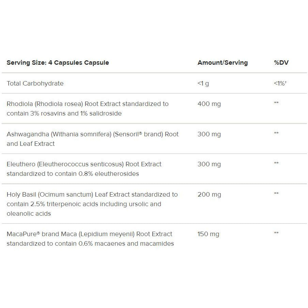Image resolution: width=308 pixels, height=308 pixels.
Task: Select the MacaPure Maca Root Extract text
Action: click(x=90, y=238)
